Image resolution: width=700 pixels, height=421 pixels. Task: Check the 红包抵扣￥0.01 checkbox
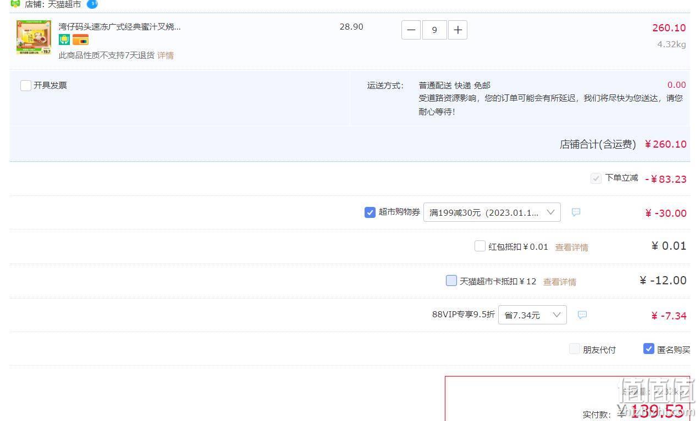tap(480, 246)
